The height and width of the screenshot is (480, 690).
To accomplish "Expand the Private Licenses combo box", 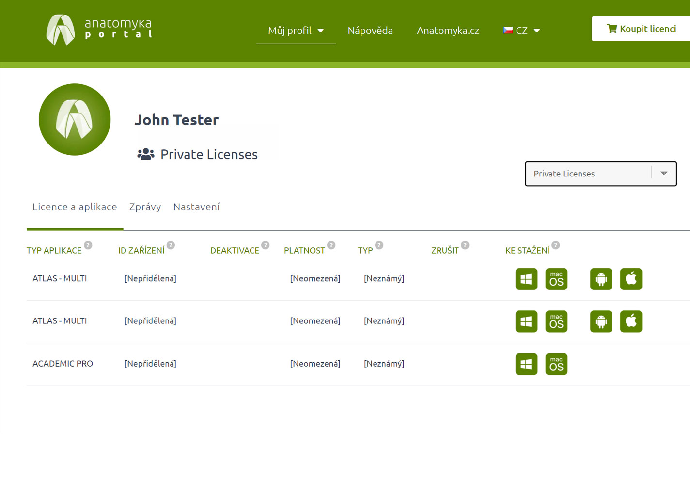I will tap(601, 174).
